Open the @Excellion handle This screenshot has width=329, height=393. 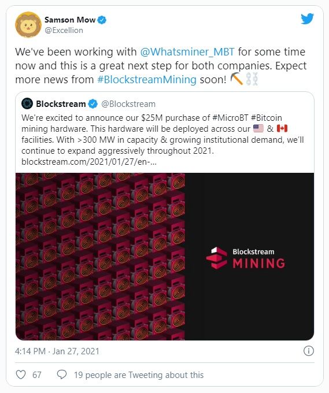[x=64, y=30]
